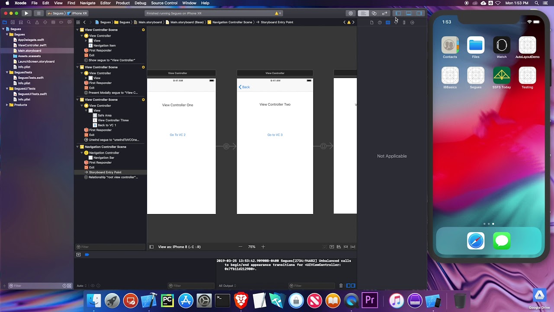Open the Report navigator
This screenshot has height=312, width=554.
[x=69, y=22]
